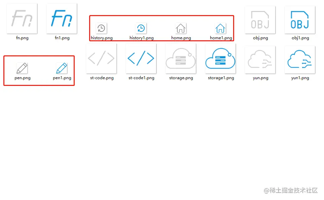The height and width of the screenshot is (200, 324).
Task: Click the yun1.png file name
Action: [300, 78]
